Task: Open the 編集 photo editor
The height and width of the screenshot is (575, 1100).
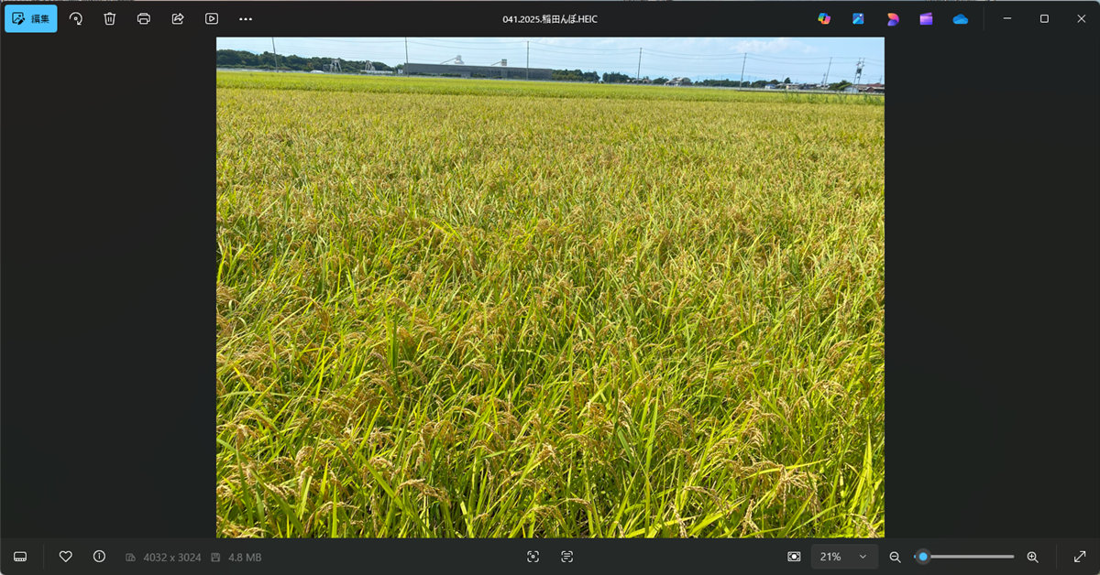Action: (x=31, y=18)
